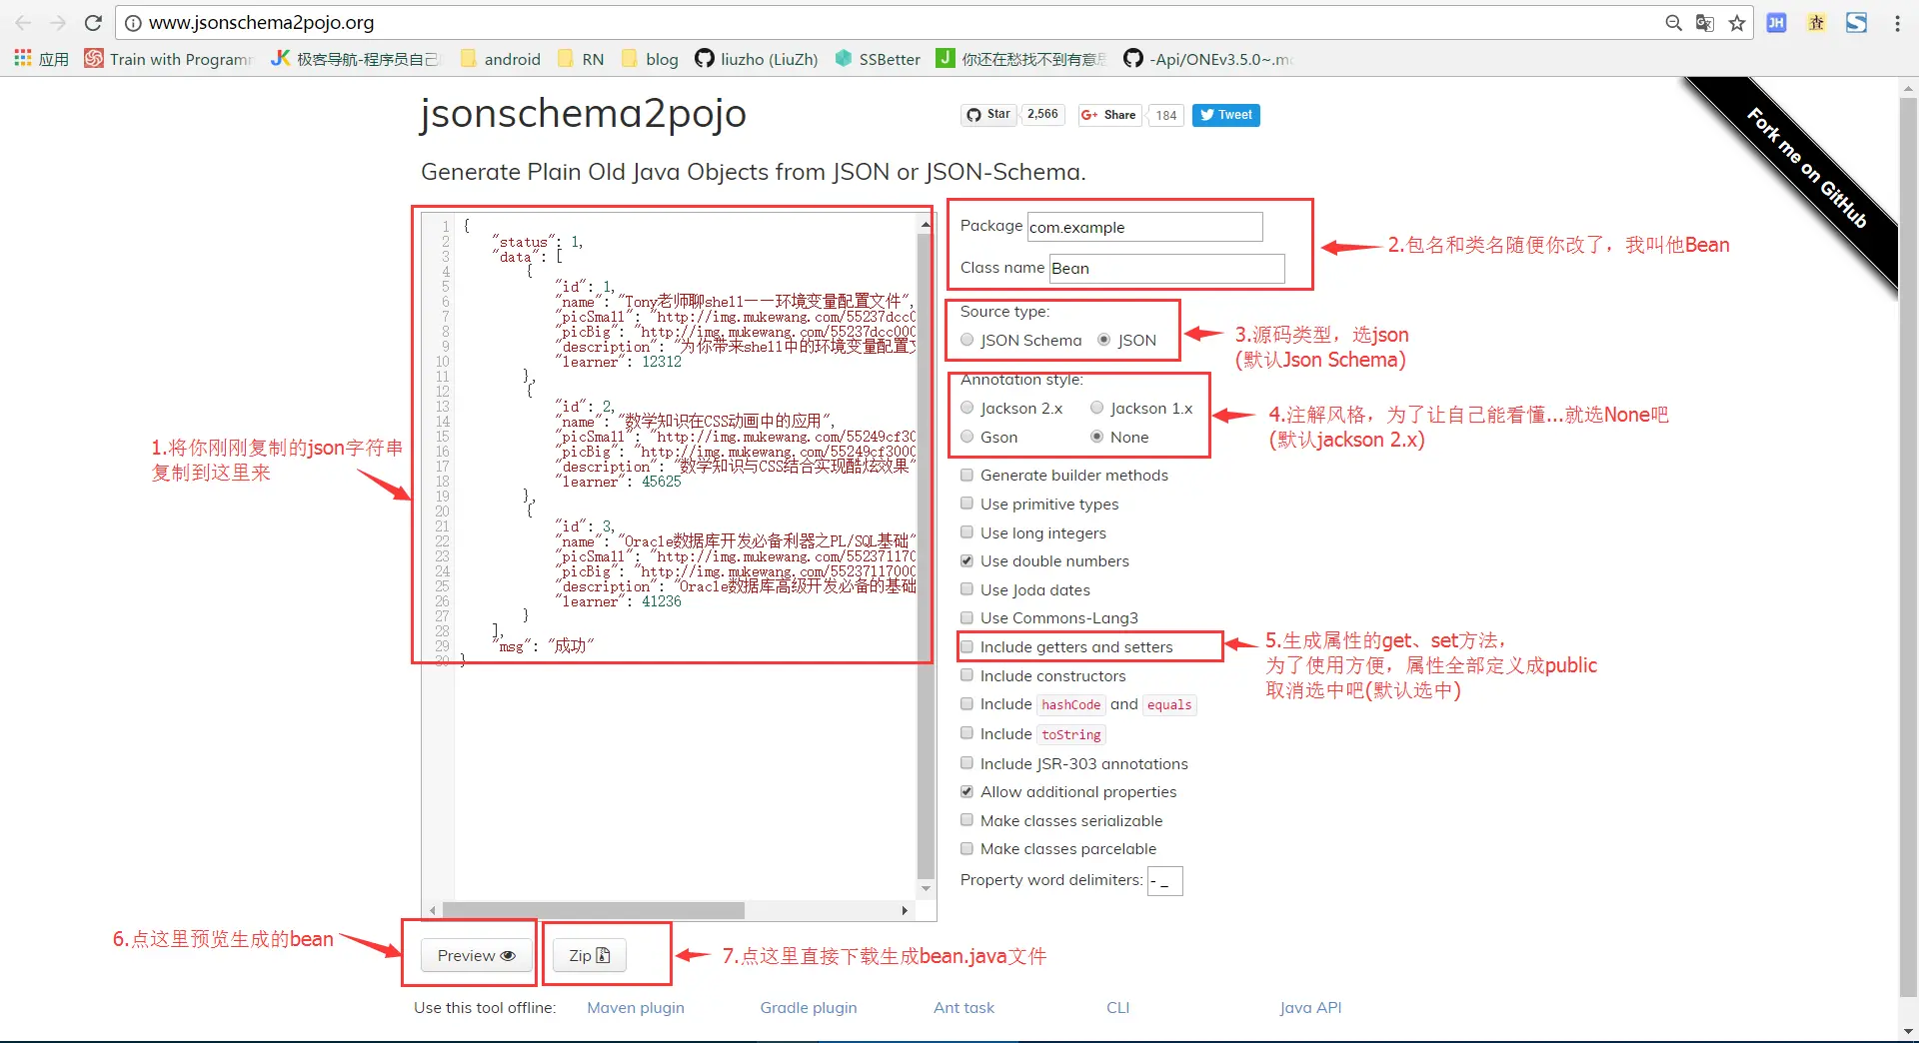Open the SSBetter bookmark

tap(878, 59)
